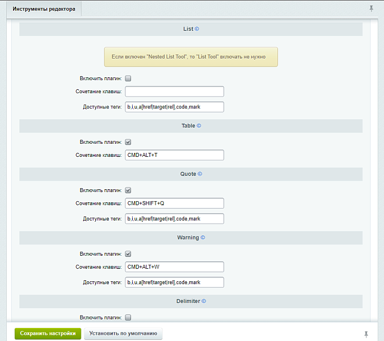Disable the Table plugin checkbox
384x341 pixels.
(x=128, y=142)
